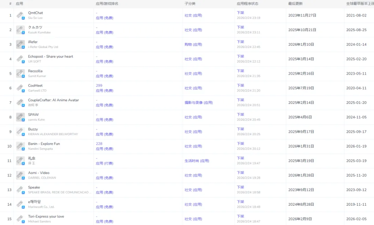This screenshot has height=225, width=374.
Task: Click the 应用/游戏排名 column header
Action: click(107, 3)
